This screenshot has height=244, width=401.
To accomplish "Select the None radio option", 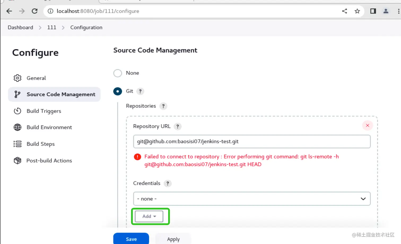I will (117, 73).
